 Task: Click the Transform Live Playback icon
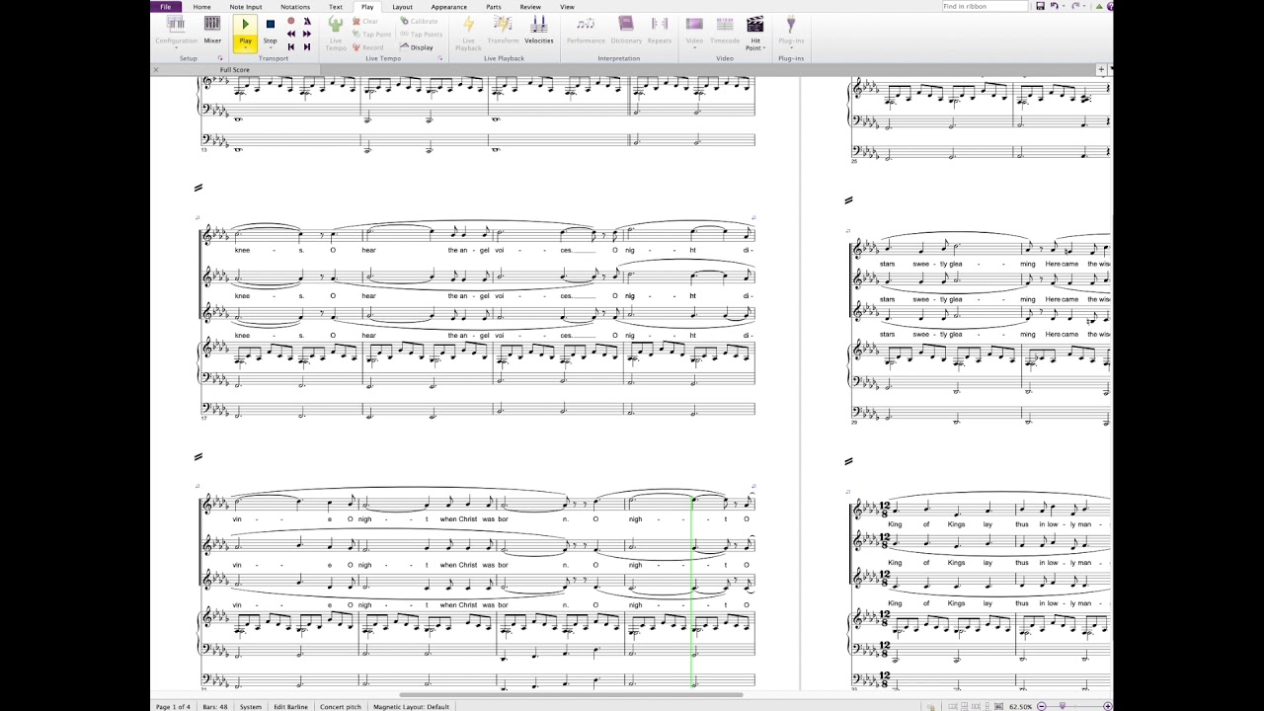click(x=503, y=24)
